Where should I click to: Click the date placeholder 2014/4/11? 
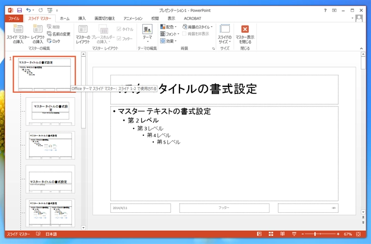coord(140,208)
